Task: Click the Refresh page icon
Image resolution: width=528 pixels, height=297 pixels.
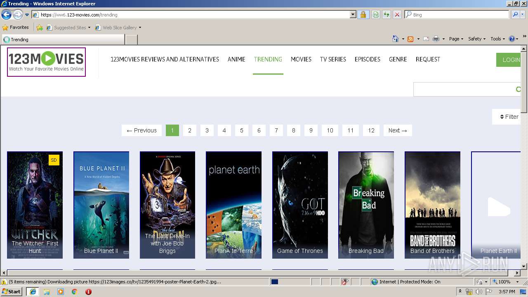Action: 387,14
